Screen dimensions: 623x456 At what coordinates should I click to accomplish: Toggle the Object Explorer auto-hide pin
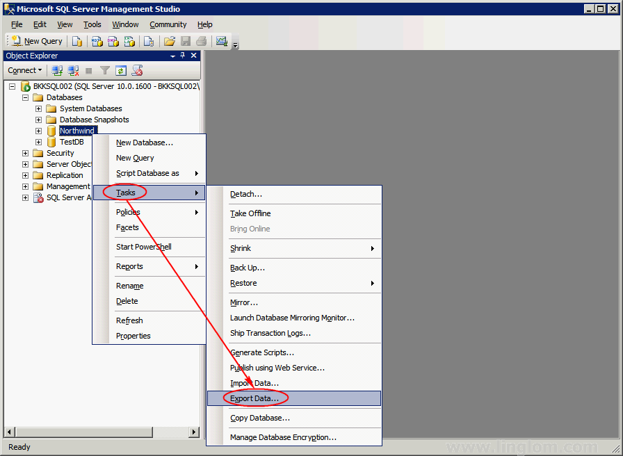point(183,56)
